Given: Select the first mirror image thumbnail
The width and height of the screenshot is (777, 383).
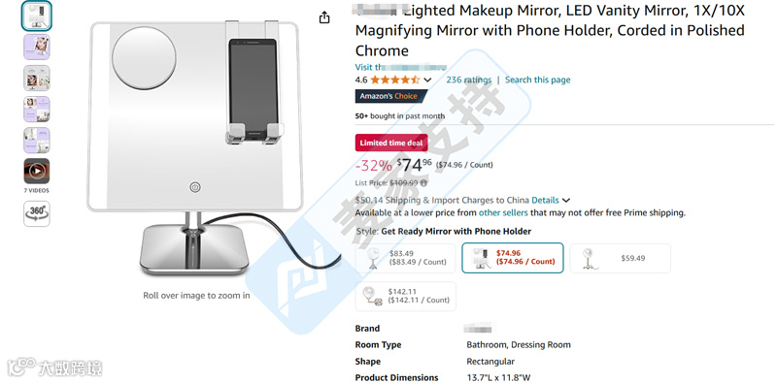Looking at the screenshot, I should pos(37,16).
